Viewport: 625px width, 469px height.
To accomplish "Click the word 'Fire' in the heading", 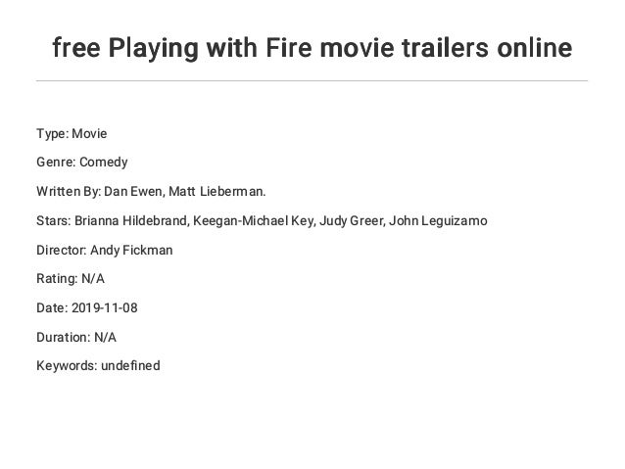I will pyautogui.click(x=289, y=48).
